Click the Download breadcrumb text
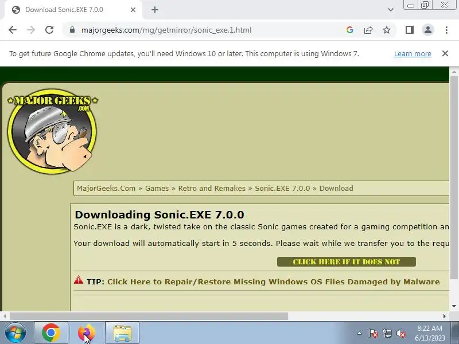Screen dimensions: 459x344 pos(336,189)
